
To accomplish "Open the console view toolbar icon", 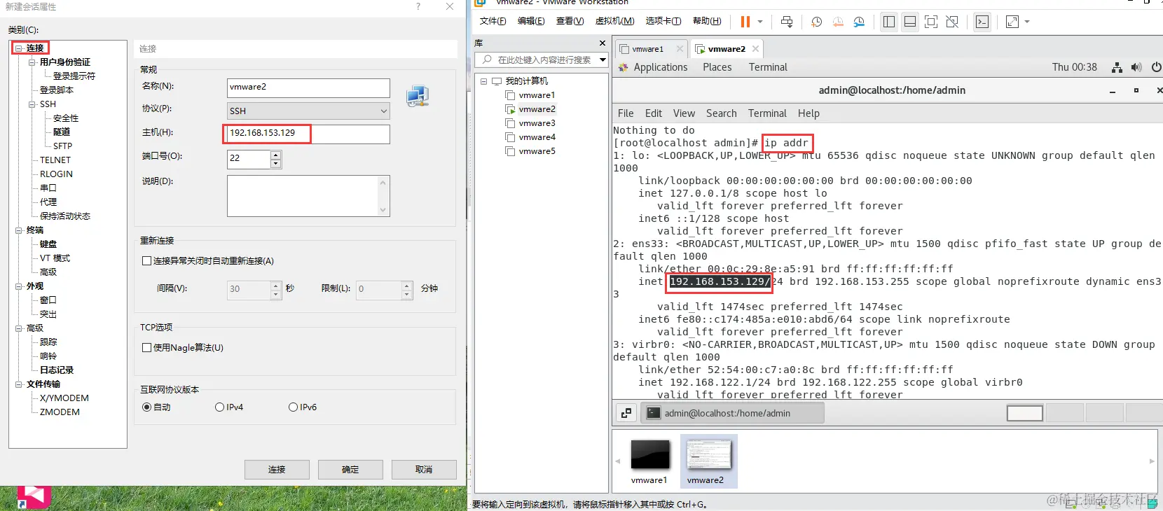I will click(x=982, y=22).
